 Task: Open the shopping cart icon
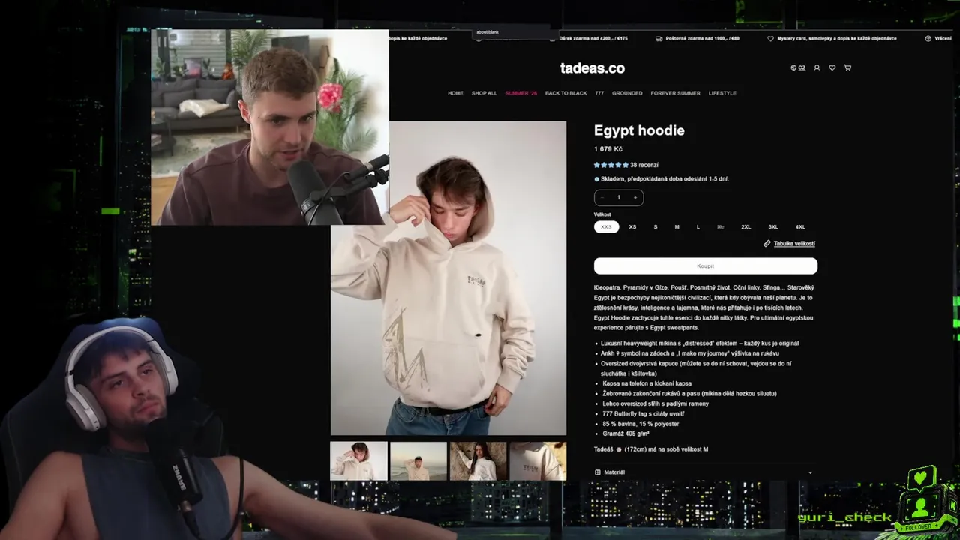(847, 67)
